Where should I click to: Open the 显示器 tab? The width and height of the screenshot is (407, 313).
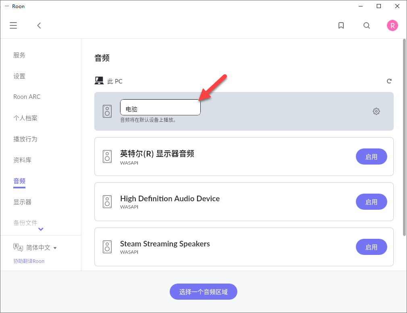(x=22, y=202)
